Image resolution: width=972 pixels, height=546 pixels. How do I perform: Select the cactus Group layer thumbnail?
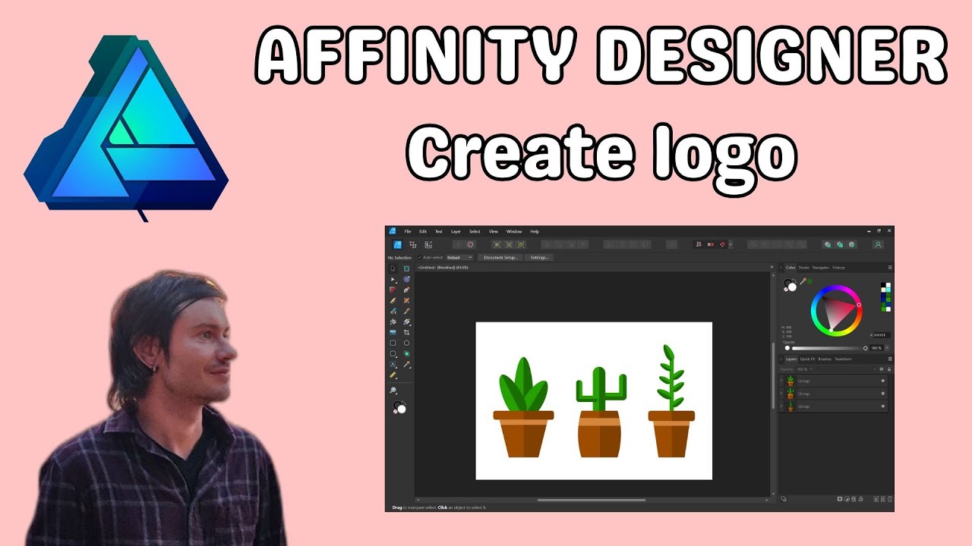tap(791, 394)
